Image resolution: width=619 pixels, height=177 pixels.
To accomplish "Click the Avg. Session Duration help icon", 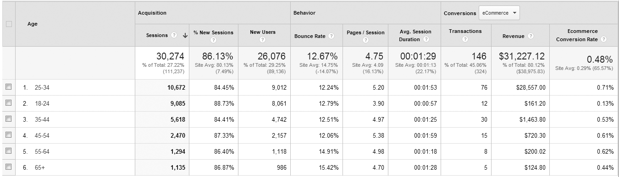I will (426, 39).
